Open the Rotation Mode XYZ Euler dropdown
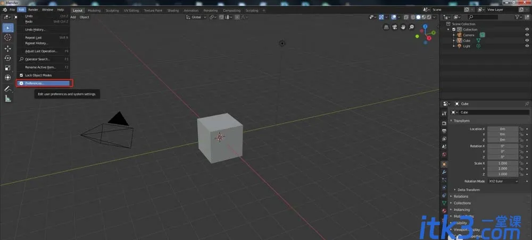Screen dimensions: 532x240 pos(503,181)
